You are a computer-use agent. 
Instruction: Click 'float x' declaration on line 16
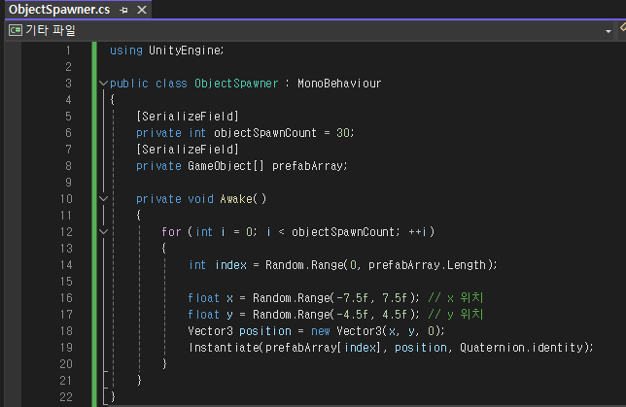click(x=210, y=298)
